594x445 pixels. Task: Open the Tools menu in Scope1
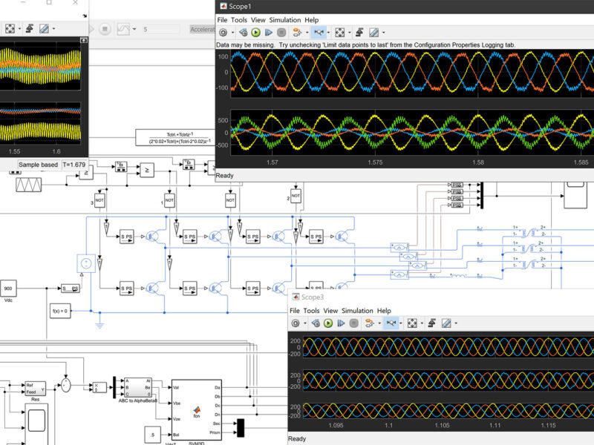pyautogui.click(x=239, y=20)
